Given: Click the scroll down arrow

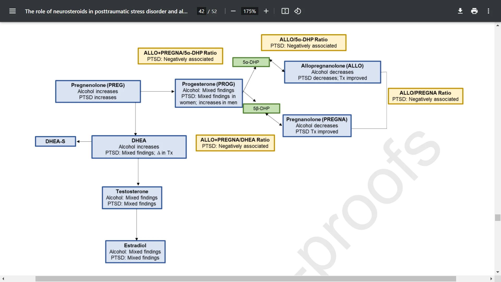Looking at the screenshot, I should pos(498,272).
